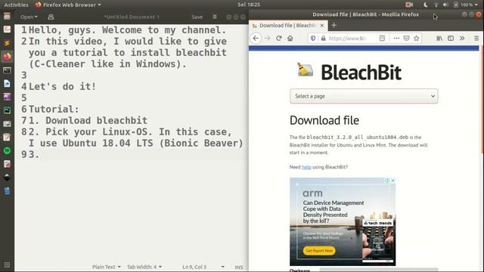Open page actions three-dot menu

tap(396, 39)
